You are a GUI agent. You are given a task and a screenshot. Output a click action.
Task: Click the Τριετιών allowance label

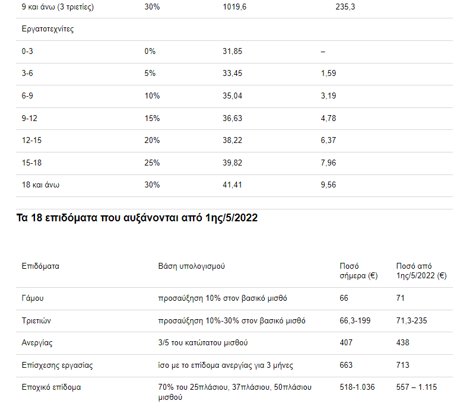coord(36,321)
